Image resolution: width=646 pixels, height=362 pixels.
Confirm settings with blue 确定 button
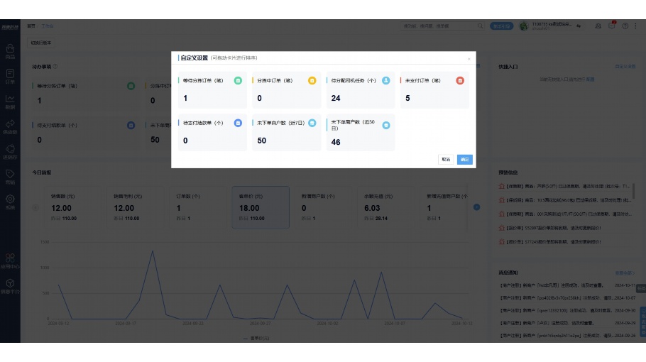[465, 160]
